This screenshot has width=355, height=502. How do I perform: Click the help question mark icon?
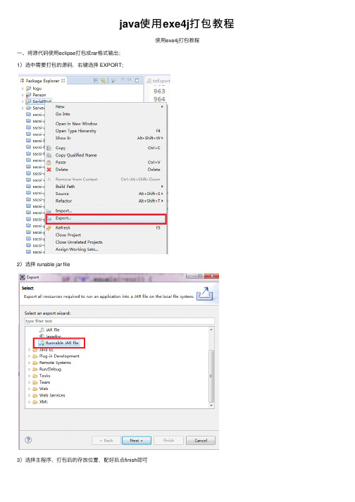point(28,439)
